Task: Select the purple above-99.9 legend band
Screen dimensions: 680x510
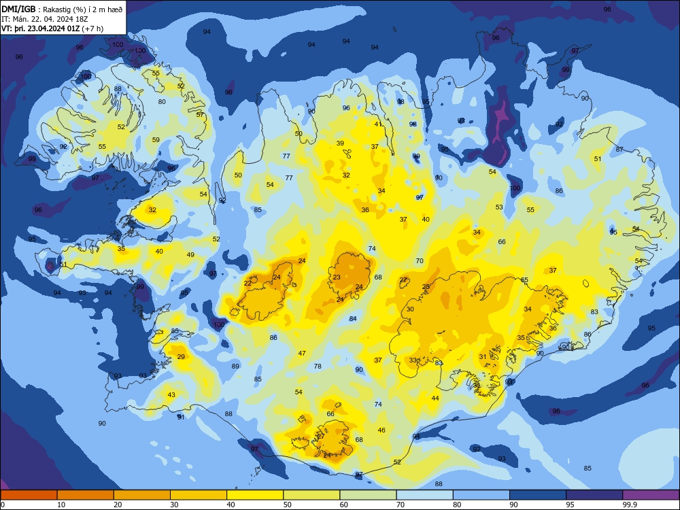Action: click(x=651, y=495)
